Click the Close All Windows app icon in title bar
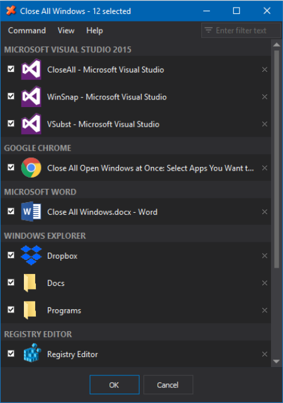The width and height of the screenshot is (283, 403). [11, 11]
